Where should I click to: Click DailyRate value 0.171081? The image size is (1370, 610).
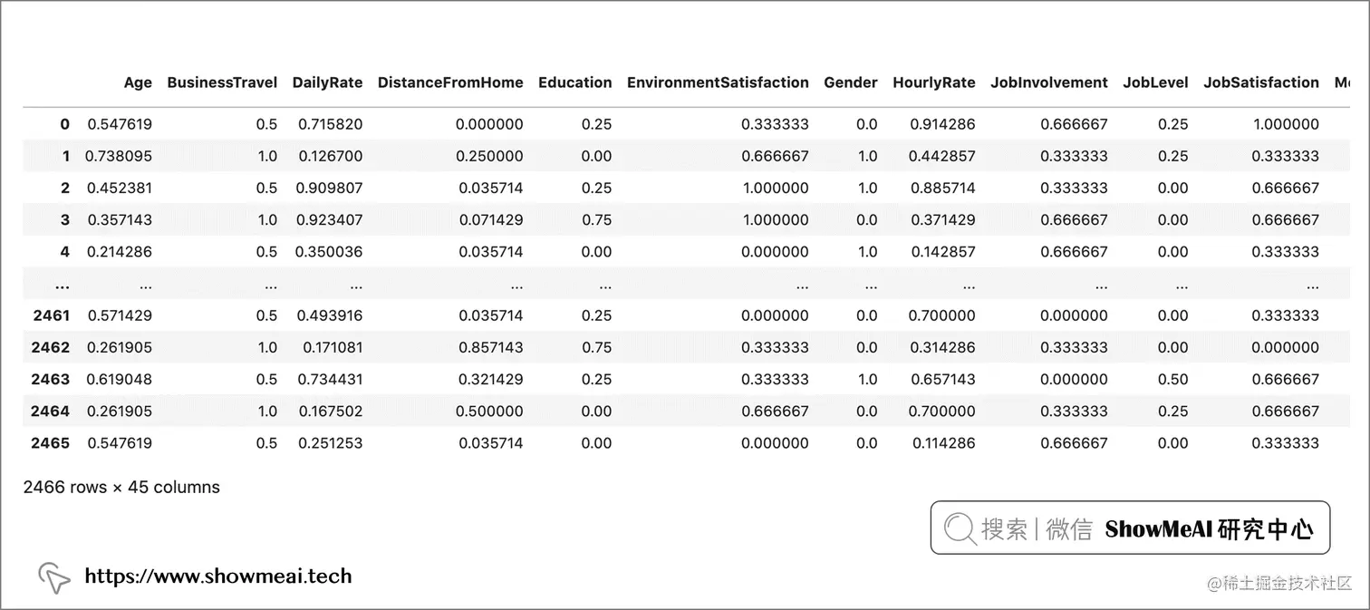(x=332, y=347)
